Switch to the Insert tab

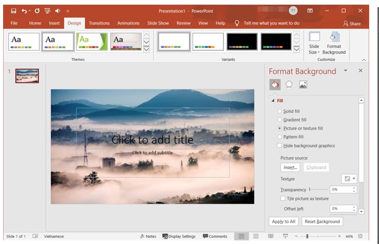click(x=54, y=23)
